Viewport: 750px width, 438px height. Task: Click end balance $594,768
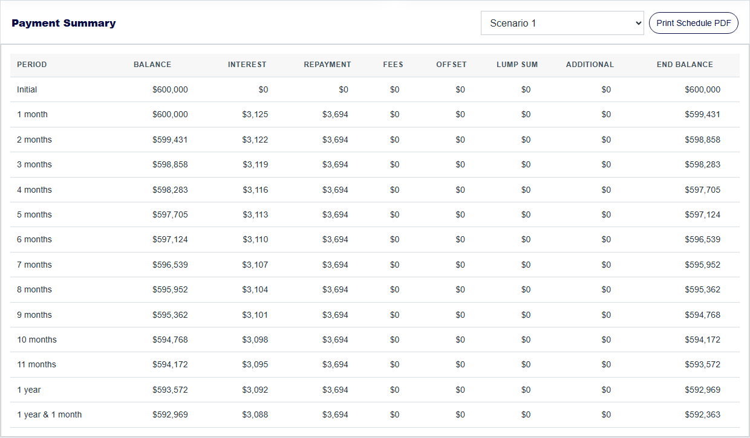click(x=703, y=315)
